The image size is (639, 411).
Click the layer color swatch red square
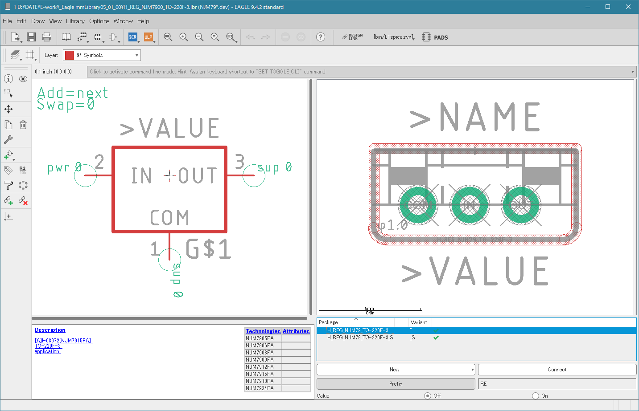click(70, 55)
